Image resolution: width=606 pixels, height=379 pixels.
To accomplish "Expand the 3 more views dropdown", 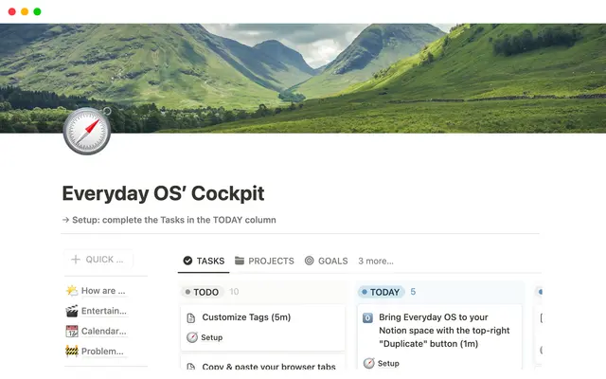I will point(376,261).
